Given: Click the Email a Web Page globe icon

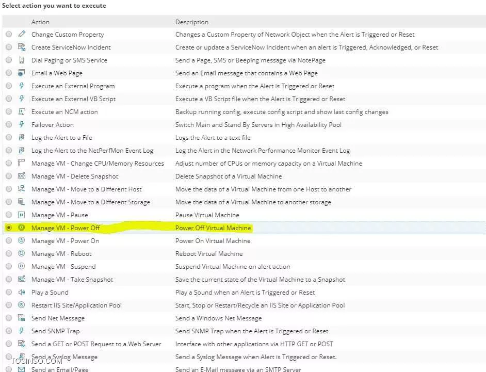Looking at the screenshot, I should 21,73.
